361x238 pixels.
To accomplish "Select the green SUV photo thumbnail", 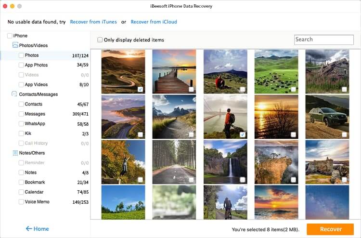I will tap(327, 116).
